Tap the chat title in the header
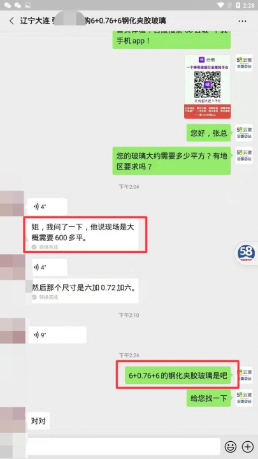The height and width of the screenshot is (459, 258). [93, 21]
